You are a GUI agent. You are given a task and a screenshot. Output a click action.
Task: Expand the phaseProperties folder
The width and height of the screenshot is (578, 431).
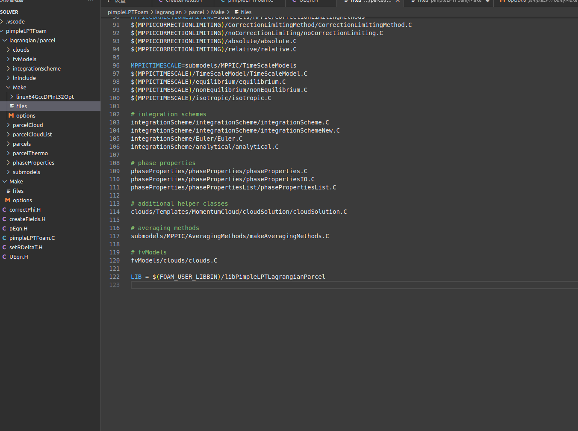tap(33, 162)
